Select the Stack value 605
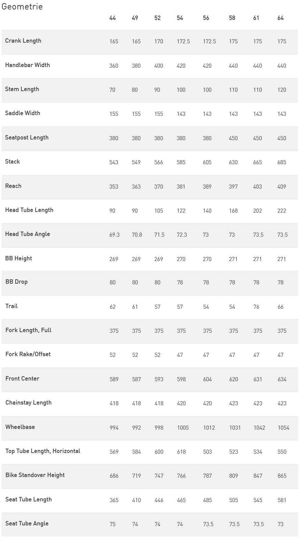This screenshot has width=300, height=540. point(207,162)
